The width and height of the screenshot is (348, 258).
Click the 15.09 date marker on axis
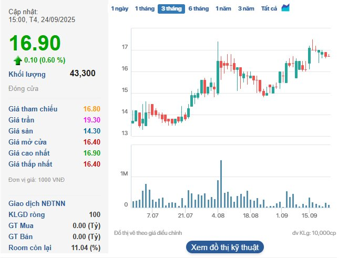(309, 215)
